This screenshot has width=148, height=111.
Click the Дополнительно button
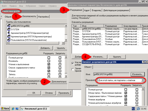[59, 82]
